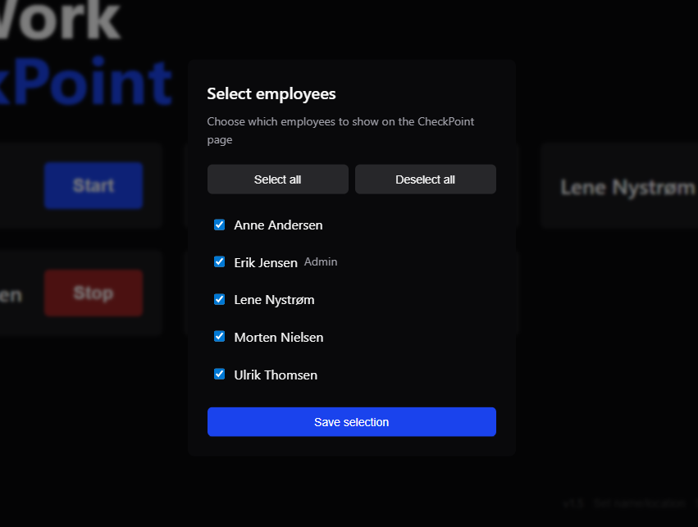Screen dimensions: 698x527
Task: Toggle the checkbox next to Lene Nystrøm
Action: [219, 299]
